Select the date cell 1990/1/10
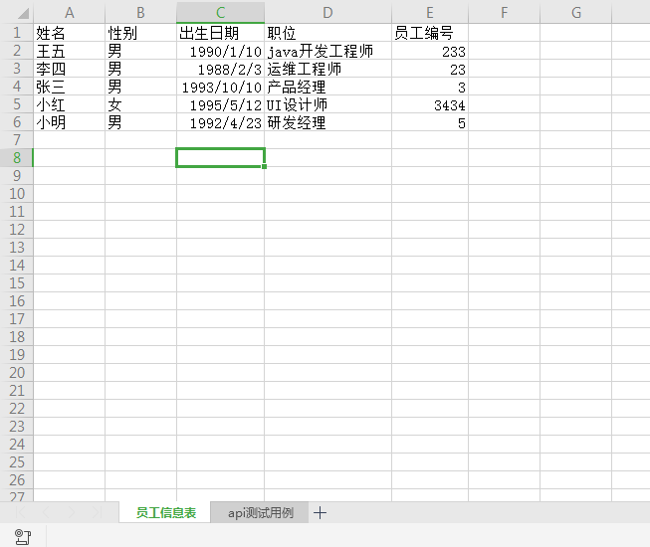The height and width of the screenshot is (547, 650). point(221,51)
